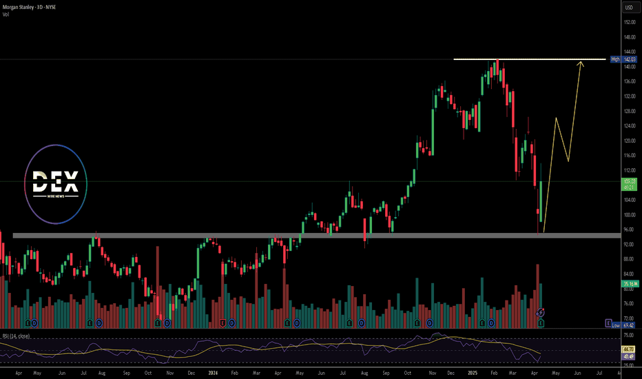Click the 100.00 price level on the axis
Screen dimensions: 642x379
click(x=630, y=215)
